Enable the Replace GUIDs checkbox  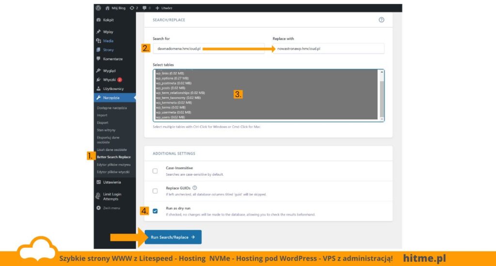point(155,191)
